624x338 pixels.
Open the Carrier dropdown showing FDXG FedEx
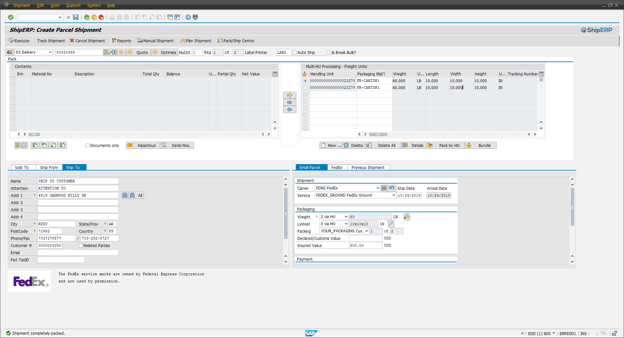click(x=377, y=188)
